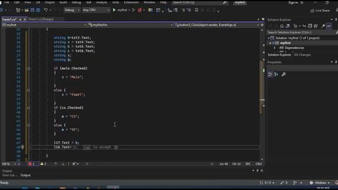Open the CRLF line ending indicator

pyautogui.click(x=258, y=164)
